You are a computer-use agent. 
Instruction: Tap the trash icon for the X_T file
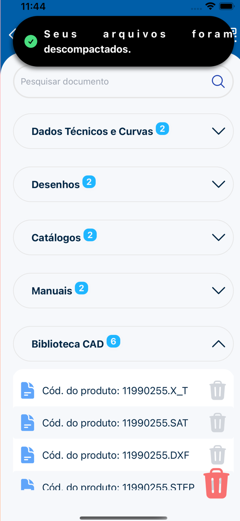(x=217, y=390)
